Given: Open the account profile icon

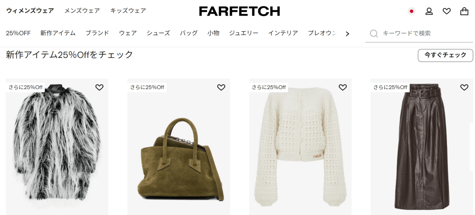Looking at the screenshot, I should click(429, 11).
